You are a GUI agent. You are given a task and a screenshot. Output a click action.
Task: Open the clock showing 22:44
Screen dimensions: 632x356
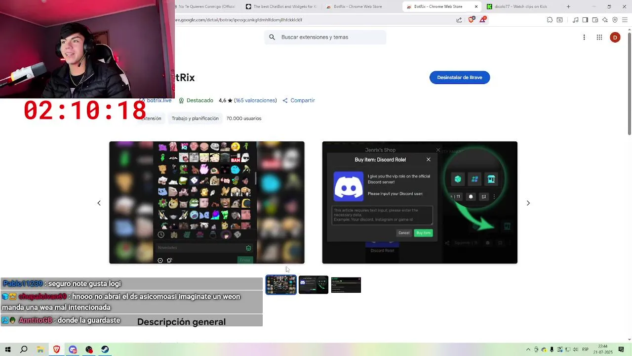[x=603, y=350]
